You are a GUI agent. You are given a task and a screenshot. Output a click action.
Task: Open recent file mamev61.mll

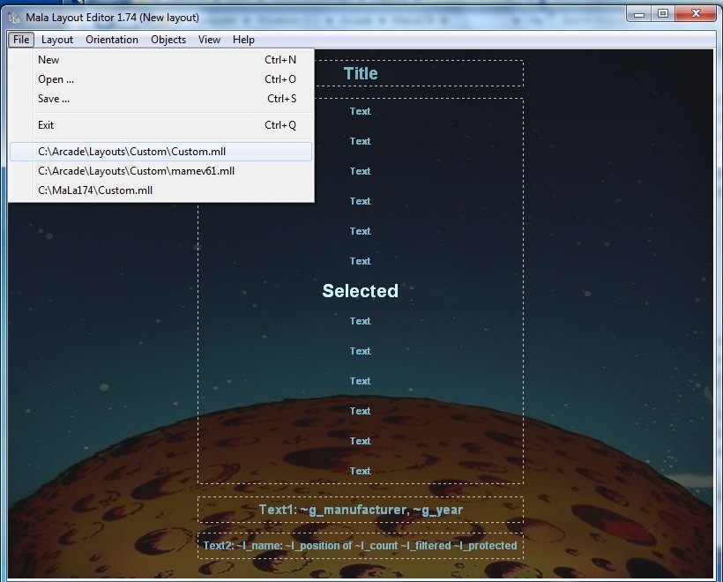pyautogui.click(x=161, y=171)
